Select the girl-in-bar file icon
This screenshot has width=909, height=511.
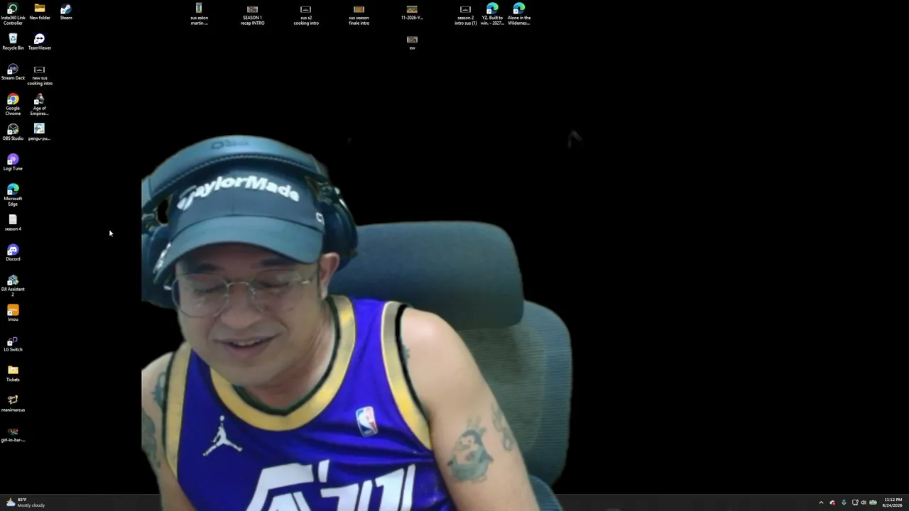(13, 434)
